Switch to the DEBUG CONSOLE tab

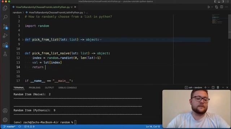(x=67, y=87)
